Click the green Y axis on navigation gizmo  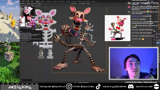[x=148, y=11]
